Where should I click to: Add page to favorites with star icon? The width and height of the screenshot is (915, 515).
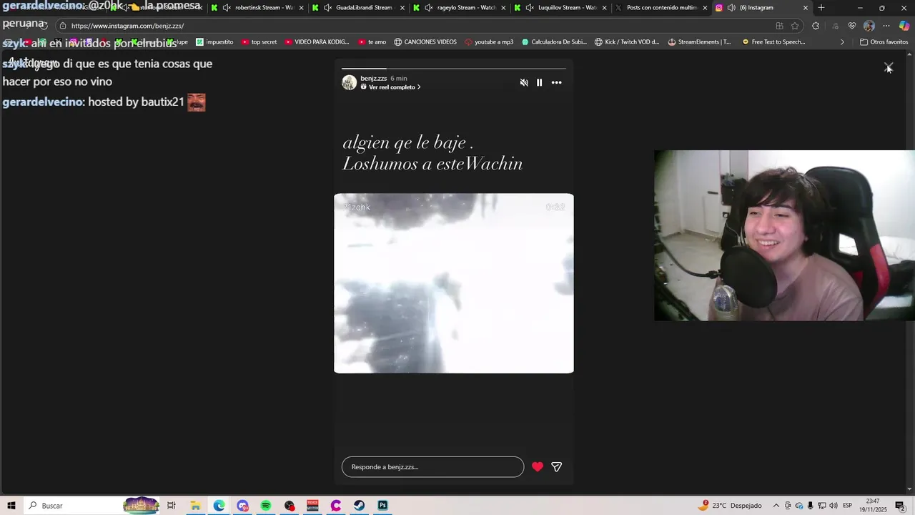click(x=795, y=26)
